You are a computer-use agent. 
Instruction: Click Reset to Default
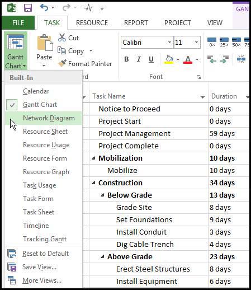pos(43,254)
